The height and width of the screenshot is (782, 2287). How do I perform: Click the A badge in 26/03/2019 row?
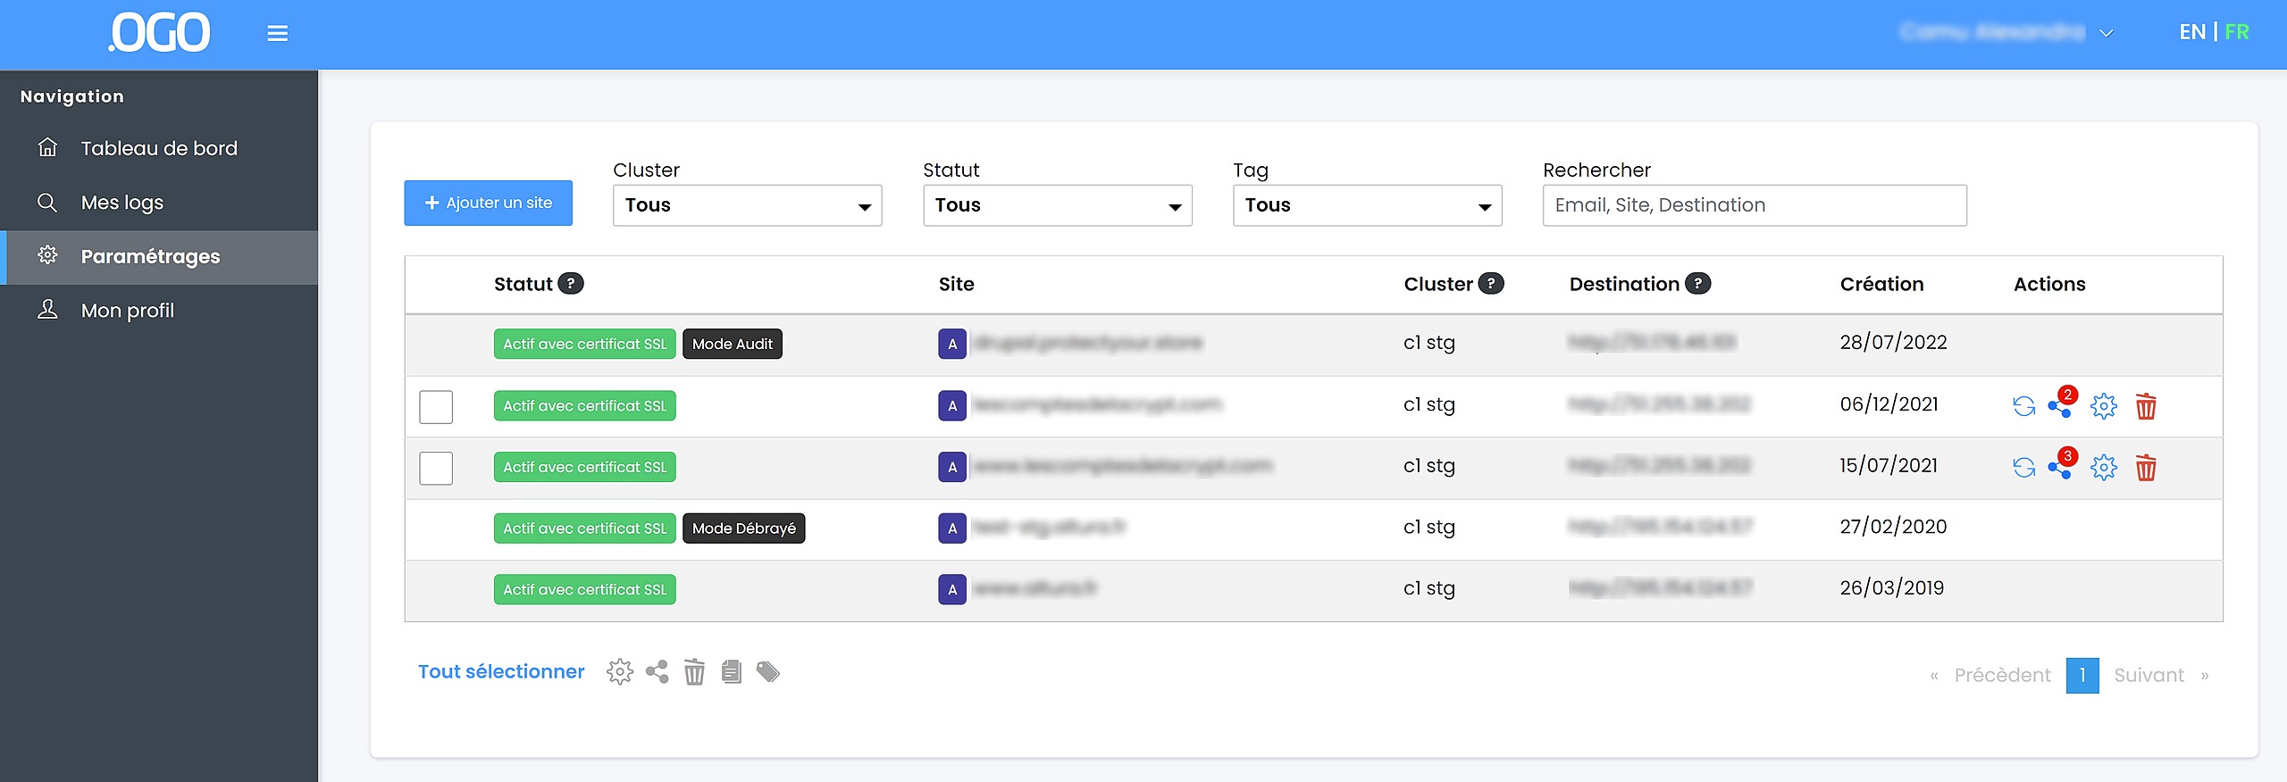pos(952,590)
